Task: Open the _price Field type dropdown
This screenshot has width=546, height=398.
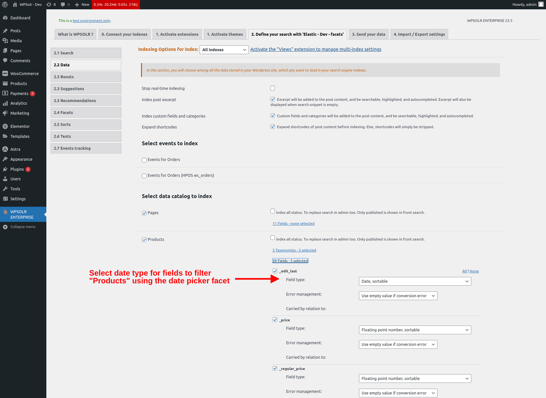Action: pyautogui.click(x=415, y=330)
